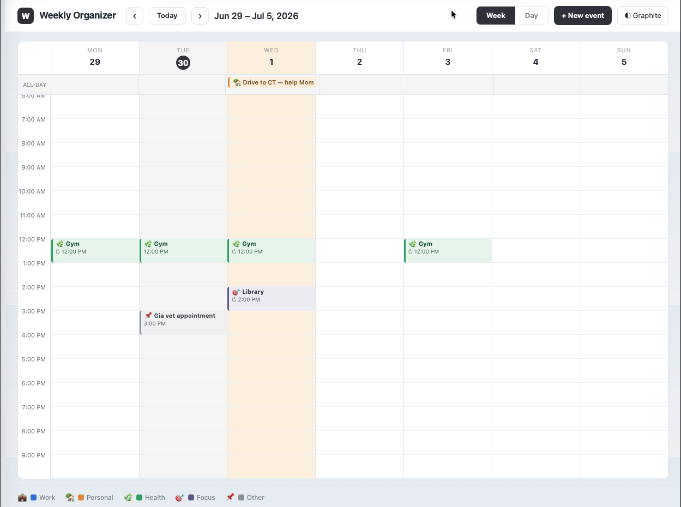This screenshot has width=681, height=507.
Task: Click the pushpin Other legend icon
Action: click(x=230, y=497)
